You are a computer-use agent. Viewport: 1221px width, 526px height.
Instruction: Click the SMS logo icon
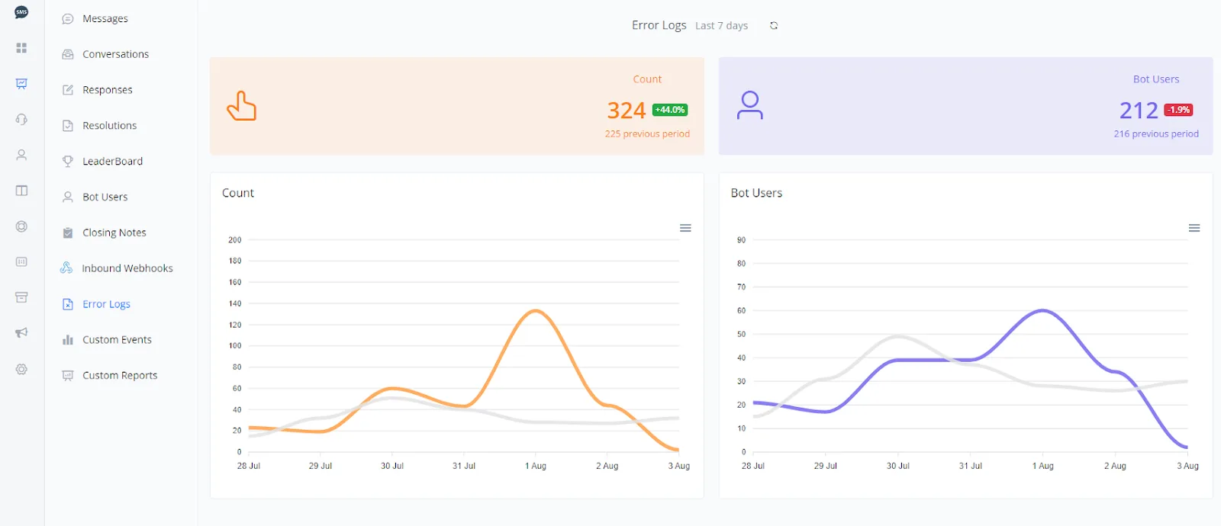coord(21,12)
